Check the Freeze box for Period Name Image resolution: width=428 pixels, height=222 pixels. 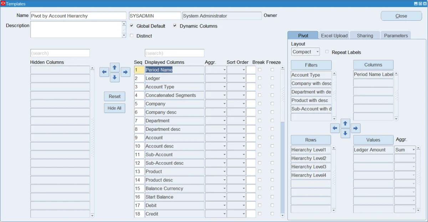pyautogui.click(x=272, y=70)
